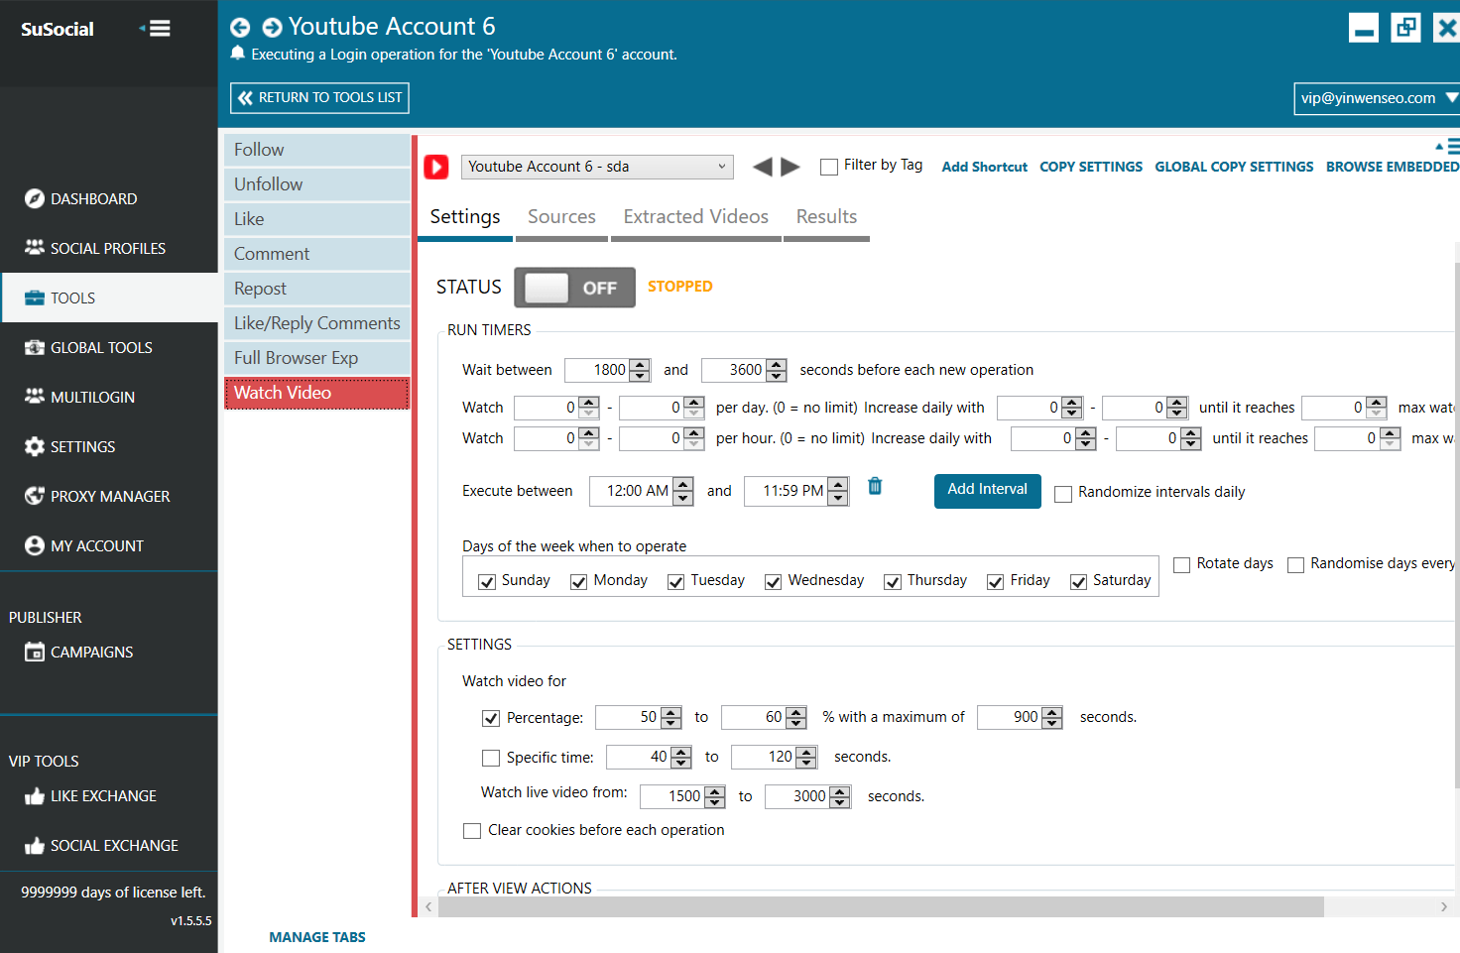Click the COPY SETTINGS link
The image size is (1460, 953).
click(1091, 167)
